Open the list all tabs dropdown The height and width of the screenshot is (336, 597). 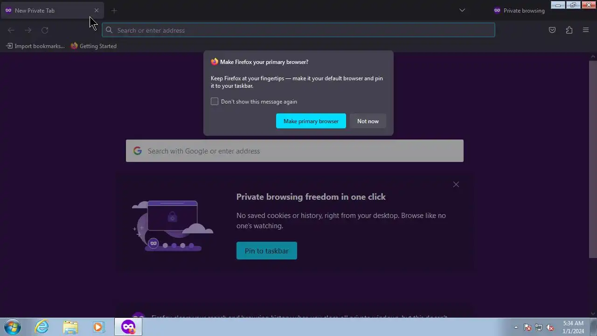click(x=462, y=10)
